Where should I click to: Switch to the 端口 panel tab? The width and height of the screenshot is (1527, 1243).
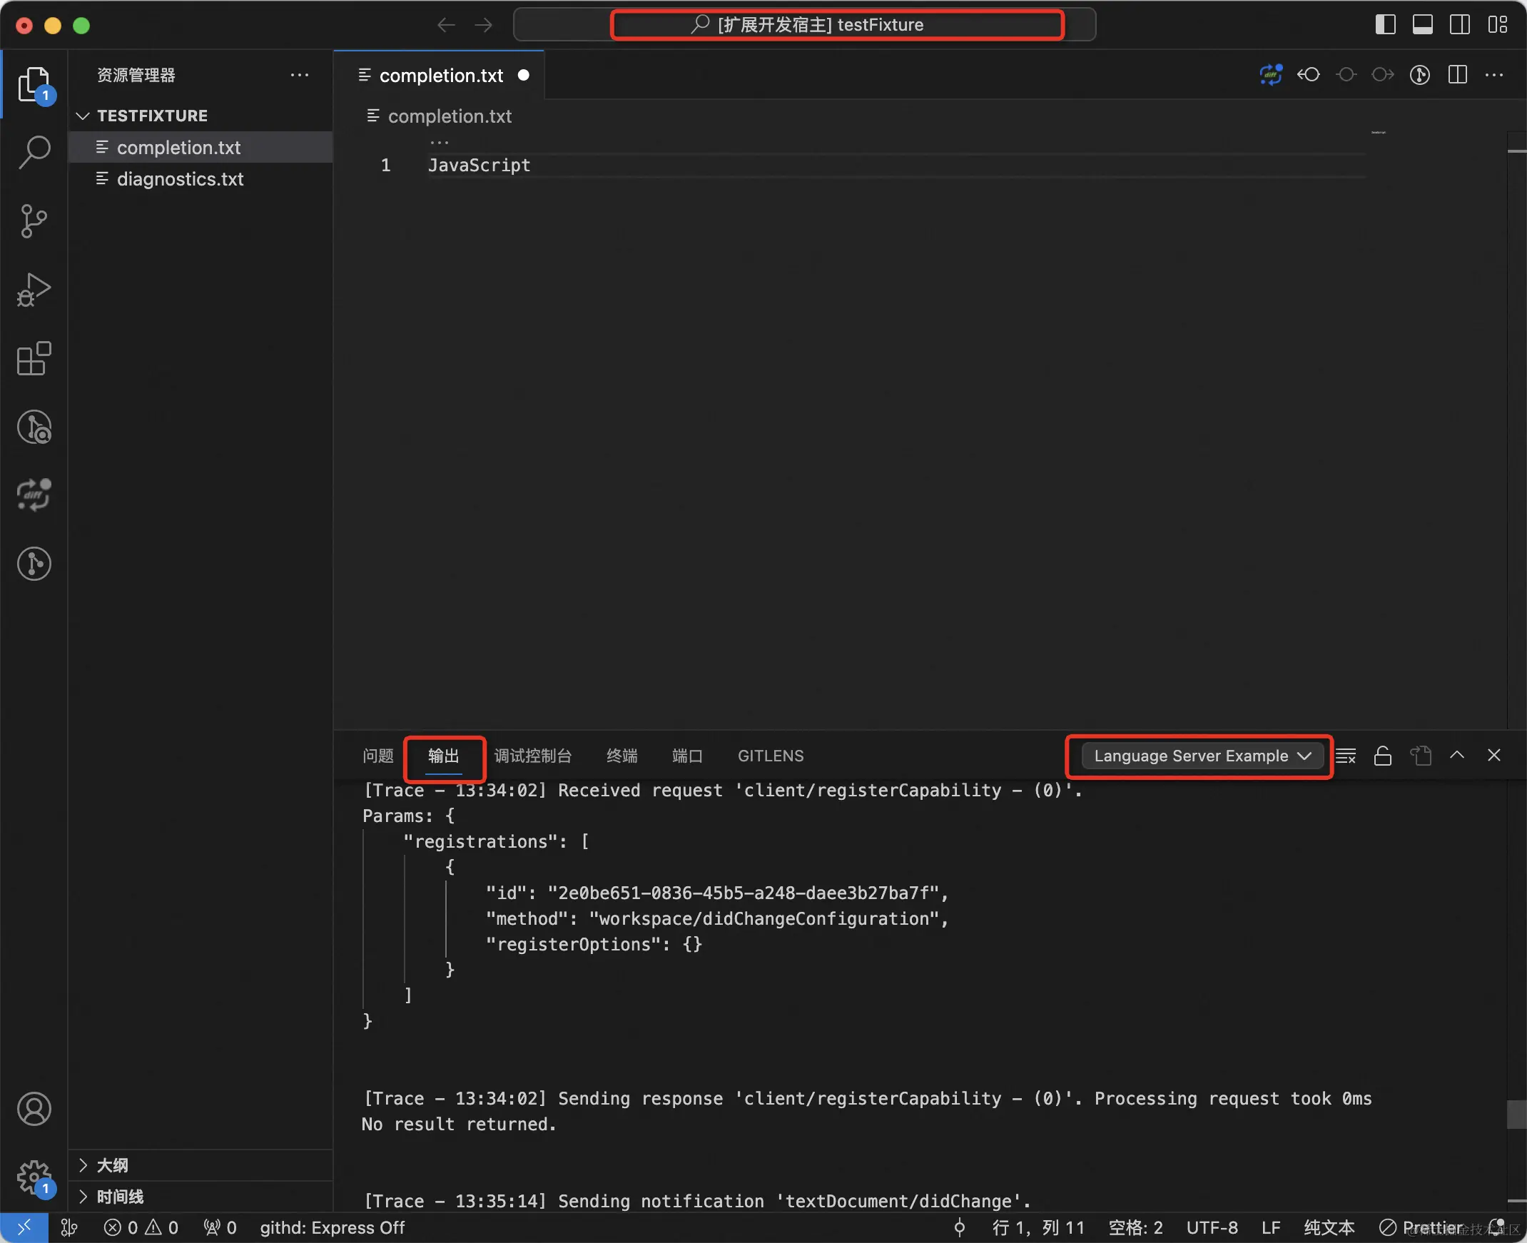pos(686,756)
